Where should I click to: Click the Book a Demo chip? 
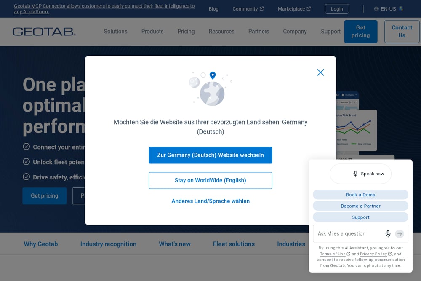(360, 195)
